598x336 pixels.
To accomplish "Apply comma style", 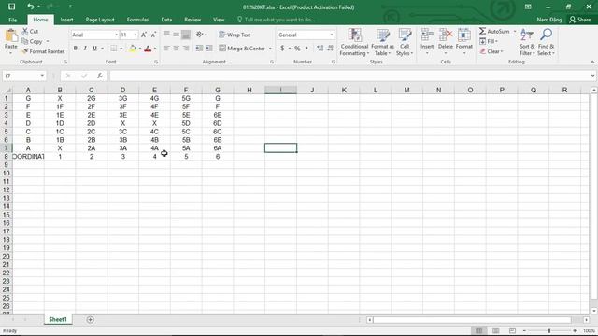I will (306, 49).
